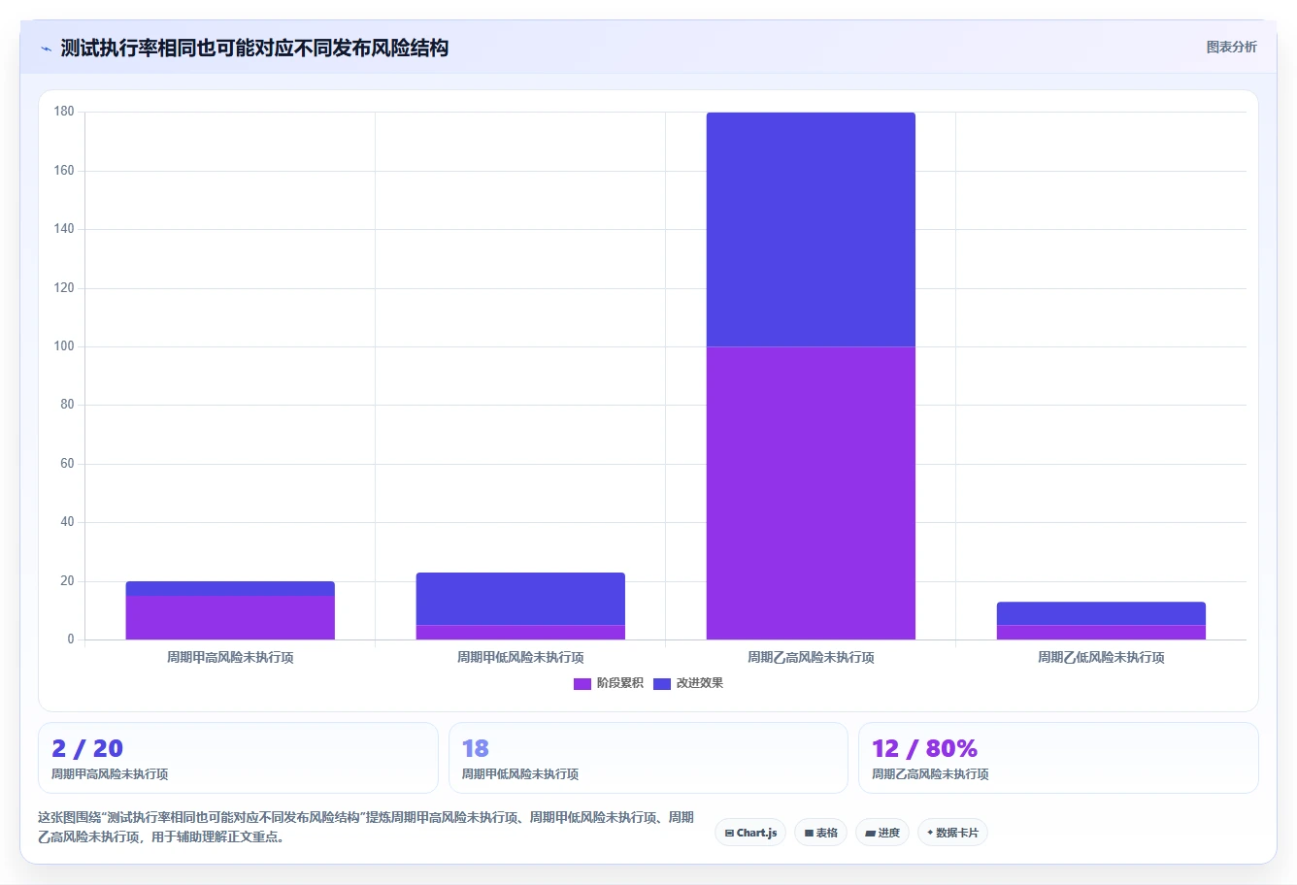1297x885 pixels.
Task: Toggle the 阶段累积 legend item
Action: pyautogui.click(x=609, y=683)
